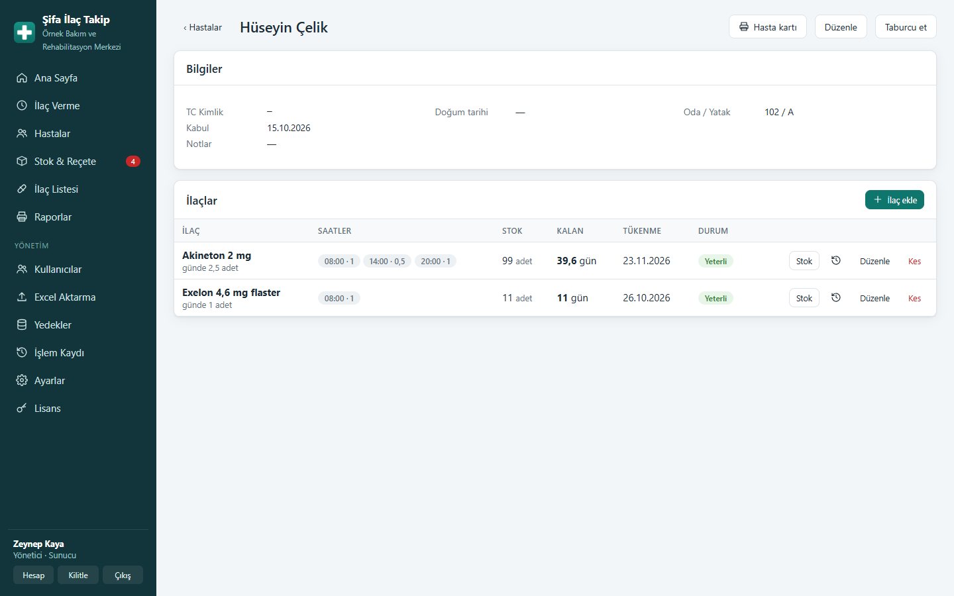954x596 pixels.
Task: Click the İlaç Verme clock icon
Action: pos(22,106)
